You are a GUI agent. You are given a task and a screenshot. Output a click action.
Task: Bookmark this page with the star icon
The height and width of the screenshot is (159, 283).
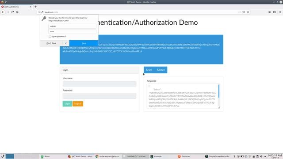click(248, 12)
